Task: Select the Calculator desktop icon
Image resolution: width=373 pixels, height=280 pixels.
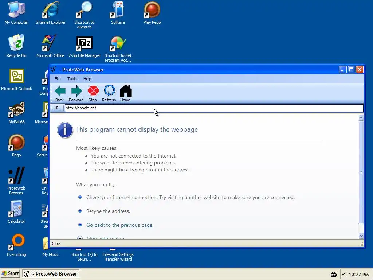Action: [16, 212]
